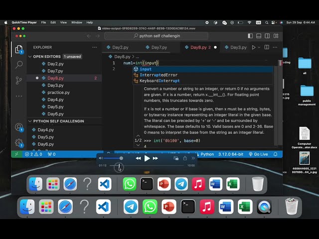Open the View menu

63,22
